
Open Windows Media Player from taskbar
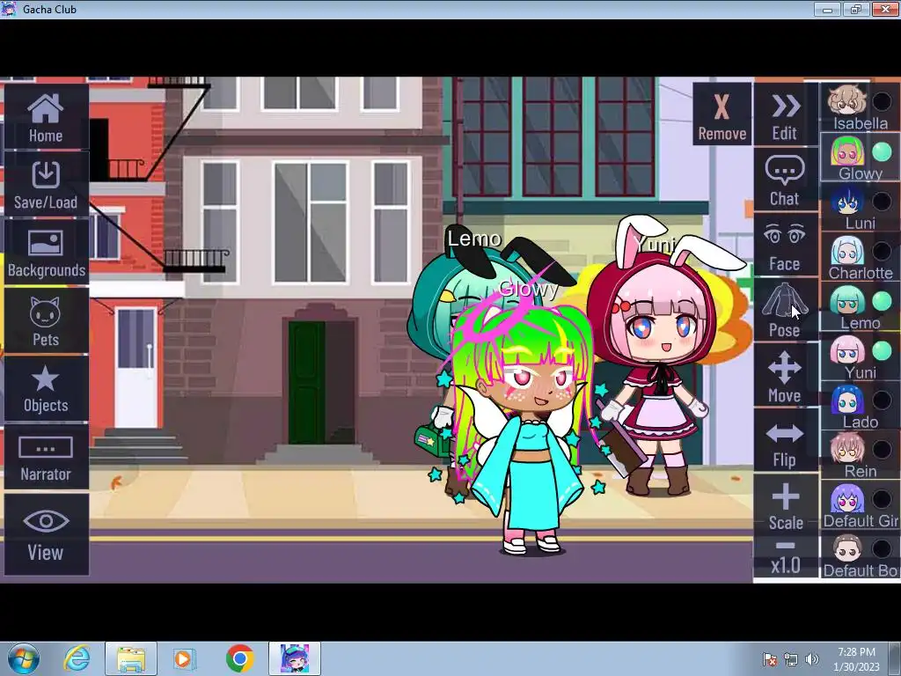point(185,658)
